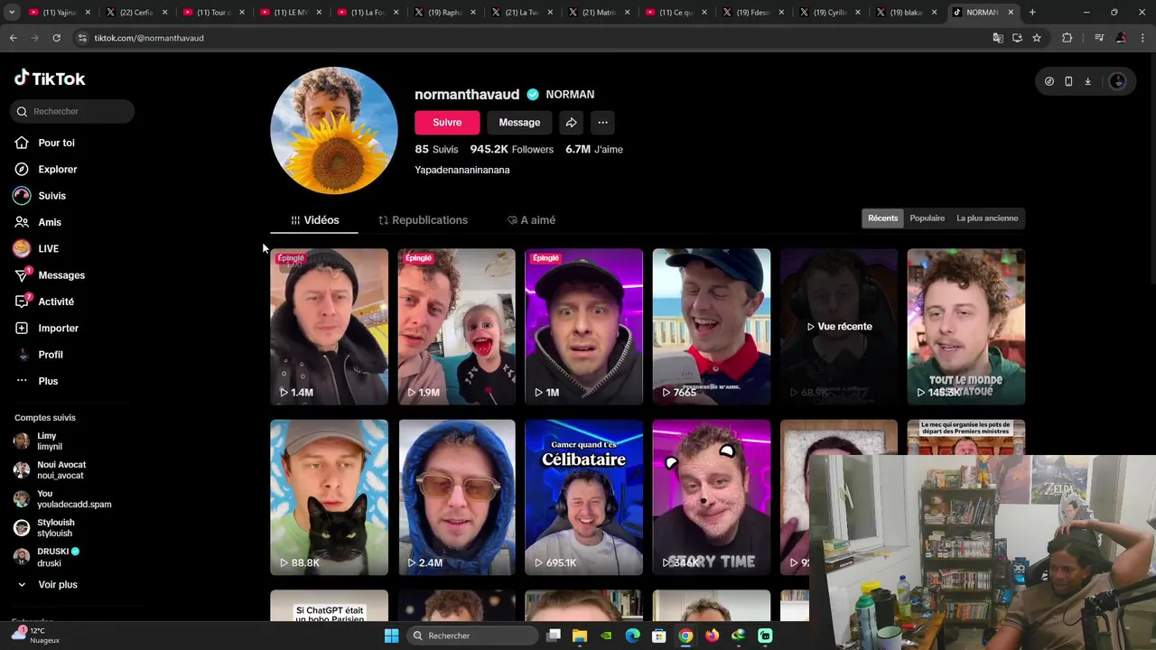Open the LIVE sidebar icon
The width and height of the screenshot is (1156, 650).
tap(22, 248)
